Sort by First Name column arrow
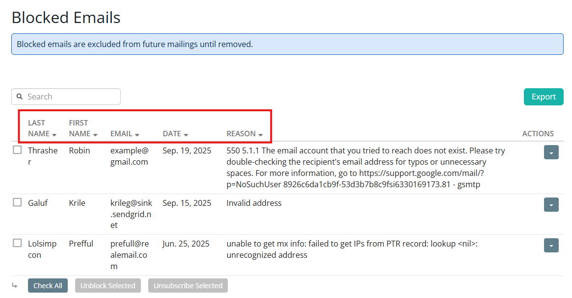The image size is (572, 298). [x=95, y=134]
